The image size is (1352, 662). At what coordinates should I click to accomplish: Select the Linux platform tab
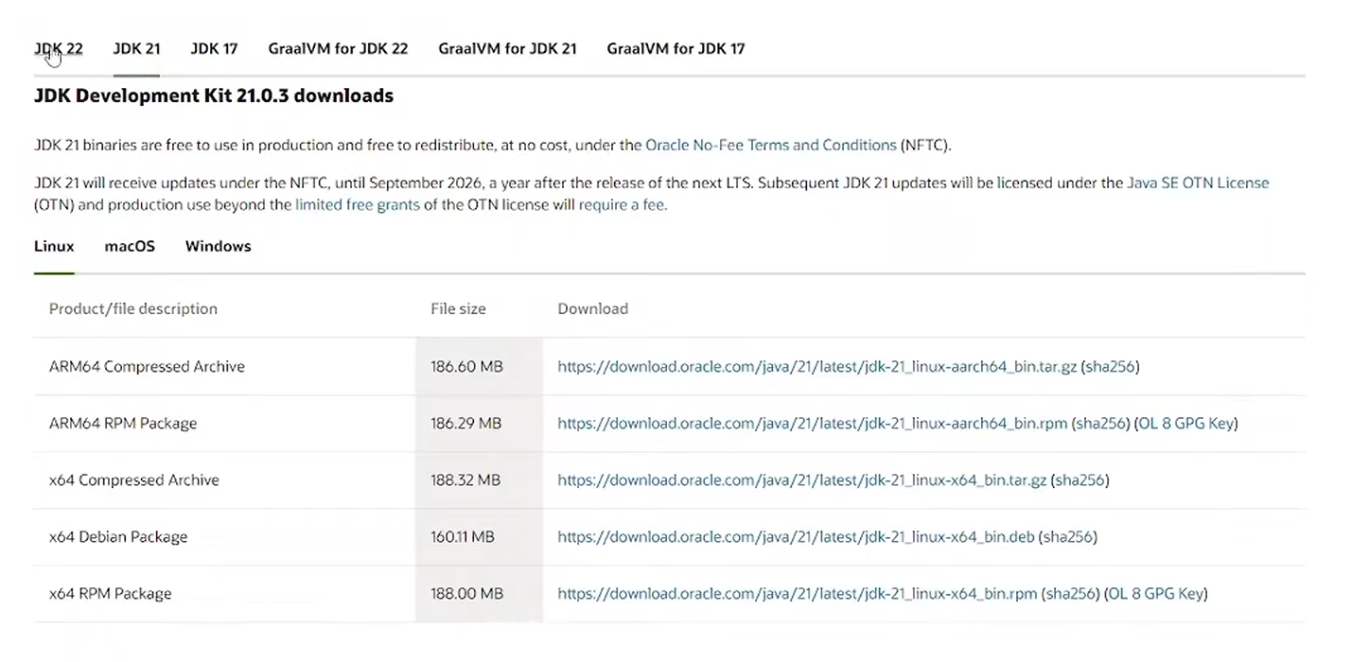[x=54, y=246]
